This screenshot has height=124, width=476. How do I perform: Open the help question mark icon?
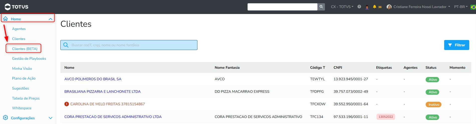tap(359, 7)
